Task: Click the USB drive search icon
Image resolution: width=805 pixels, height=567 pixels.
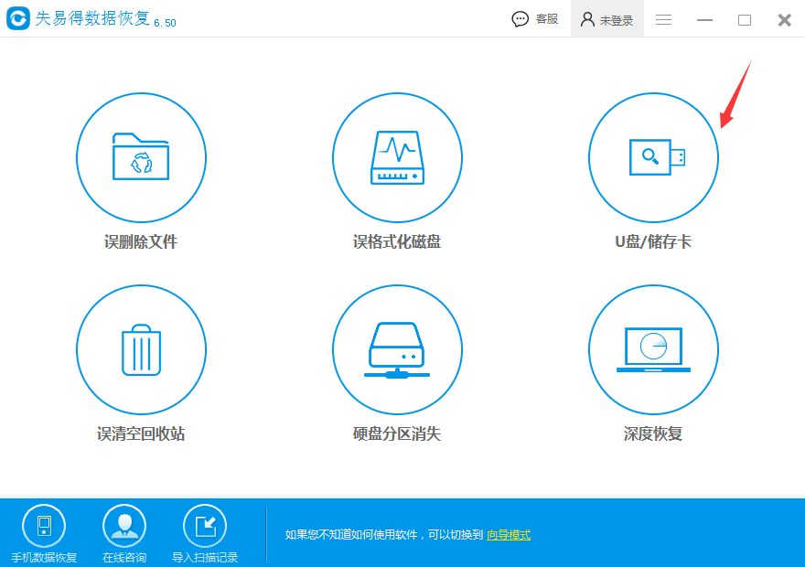Action: pyautogui.click(x=653, y=155)
